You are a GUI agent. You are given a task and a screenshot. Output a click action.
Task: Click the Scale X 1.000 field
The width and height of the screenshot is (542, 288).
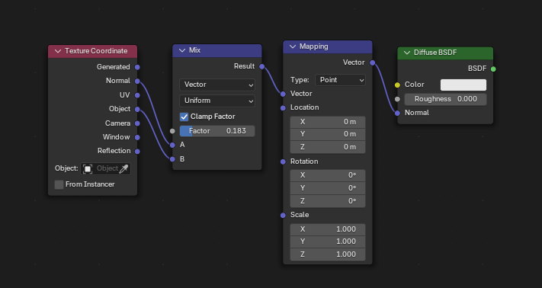point(328,229)
